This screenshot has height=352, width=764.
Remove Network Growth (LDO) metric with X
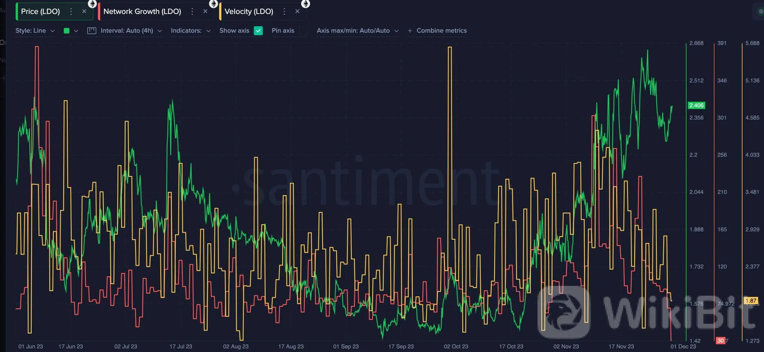pyautogui.click(x=205, y=11)
